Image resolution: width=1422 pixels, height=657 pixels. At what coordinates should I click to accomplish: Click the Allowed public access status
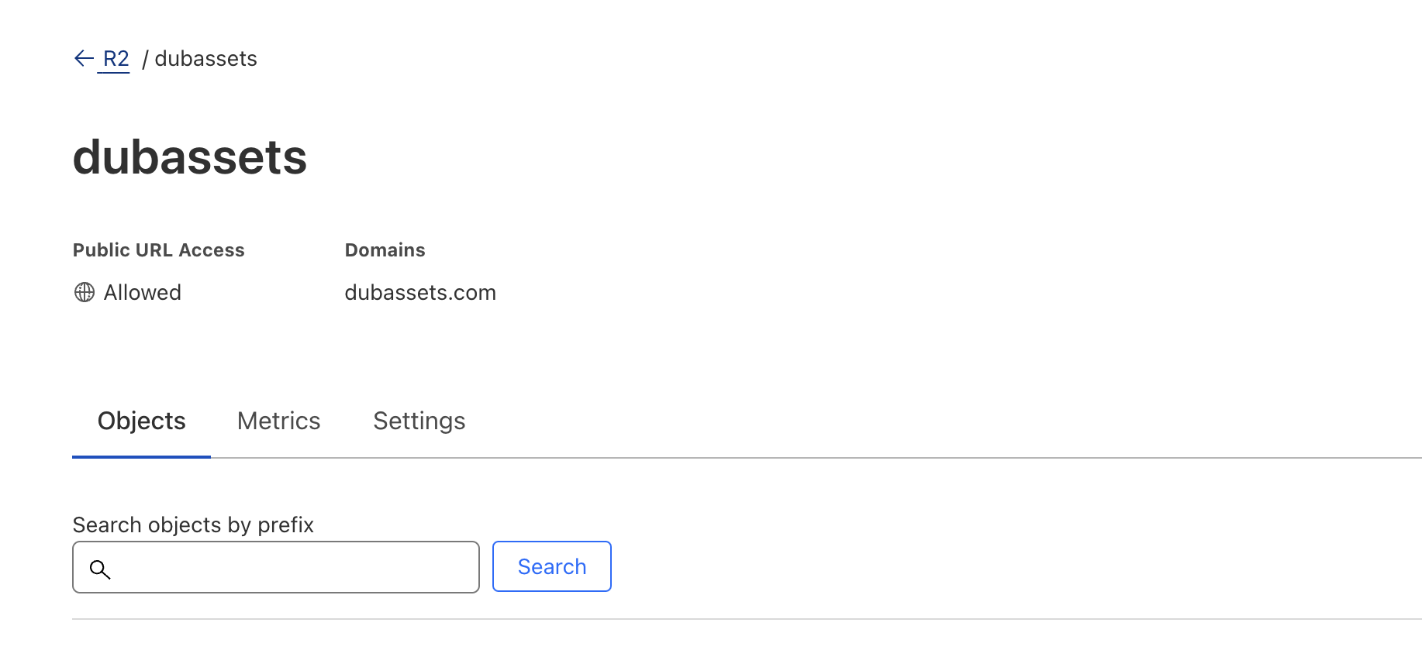coord(143,293)
